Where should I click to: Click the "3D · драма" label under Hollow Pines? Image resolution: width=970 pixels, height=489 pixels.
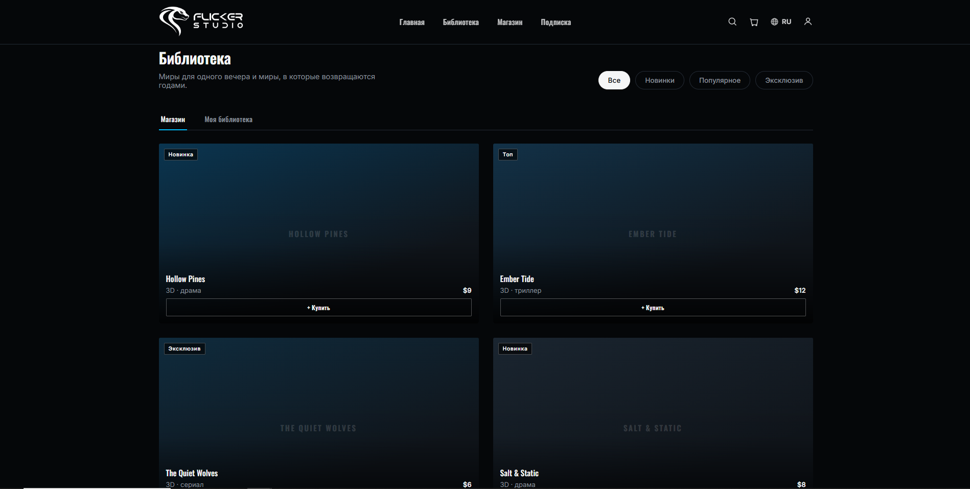[x=183, y=290]
